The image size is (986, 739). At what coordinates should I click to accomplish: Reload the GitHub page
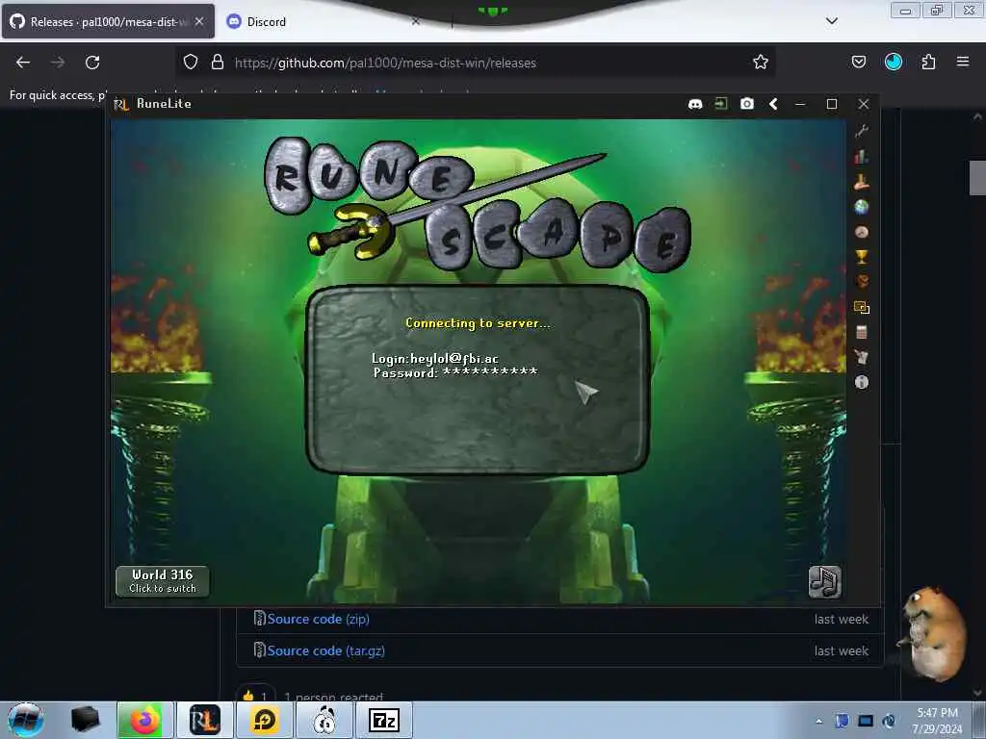click(92, 63)
